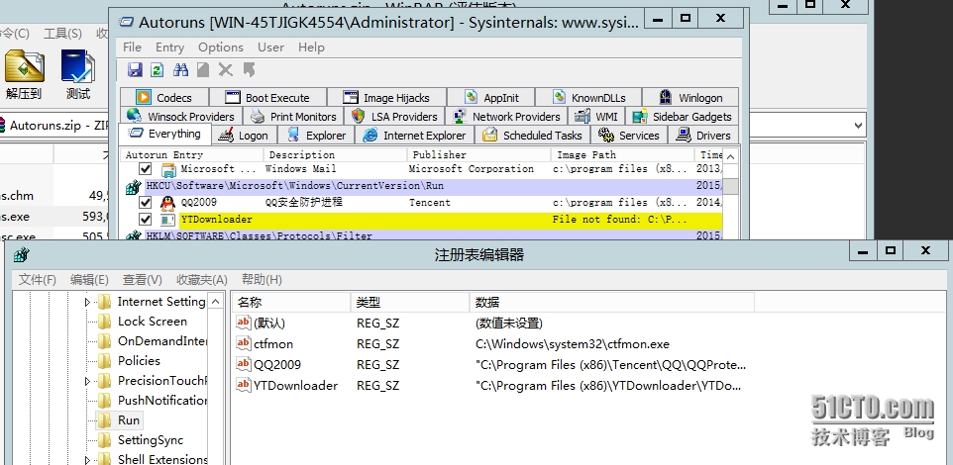Open the 收藏夹(A) menu in Registry Editor
The image size is (953, 465).
click(x=202, y=280)
